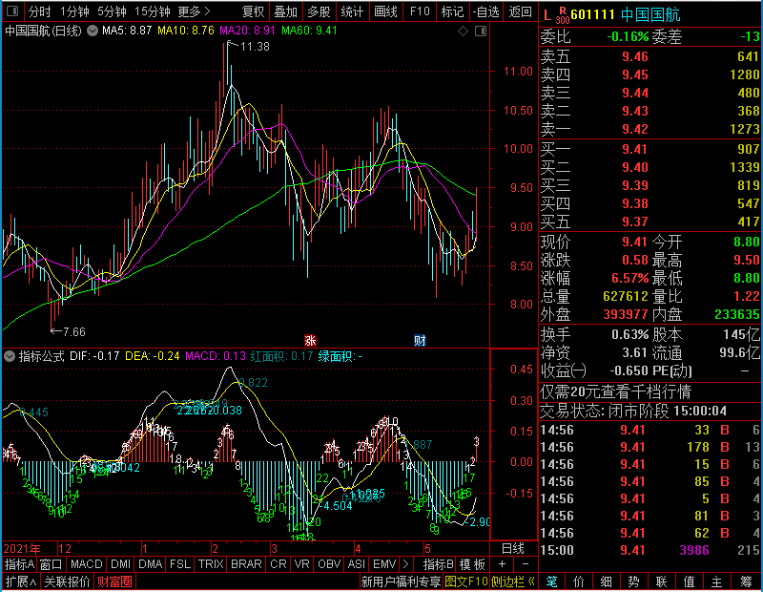Select the 笔 tick tab

point(551,581)
